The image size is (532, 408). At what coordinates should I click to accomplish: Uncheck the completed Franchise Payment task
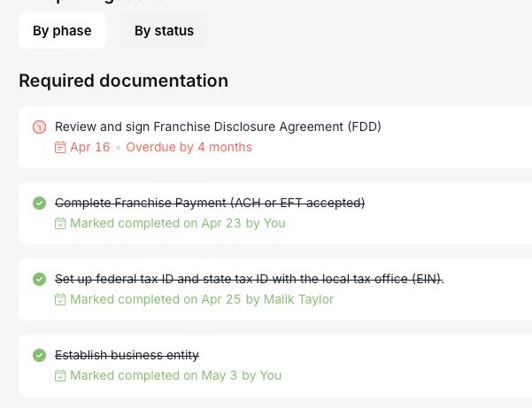(x=39, y=204)
